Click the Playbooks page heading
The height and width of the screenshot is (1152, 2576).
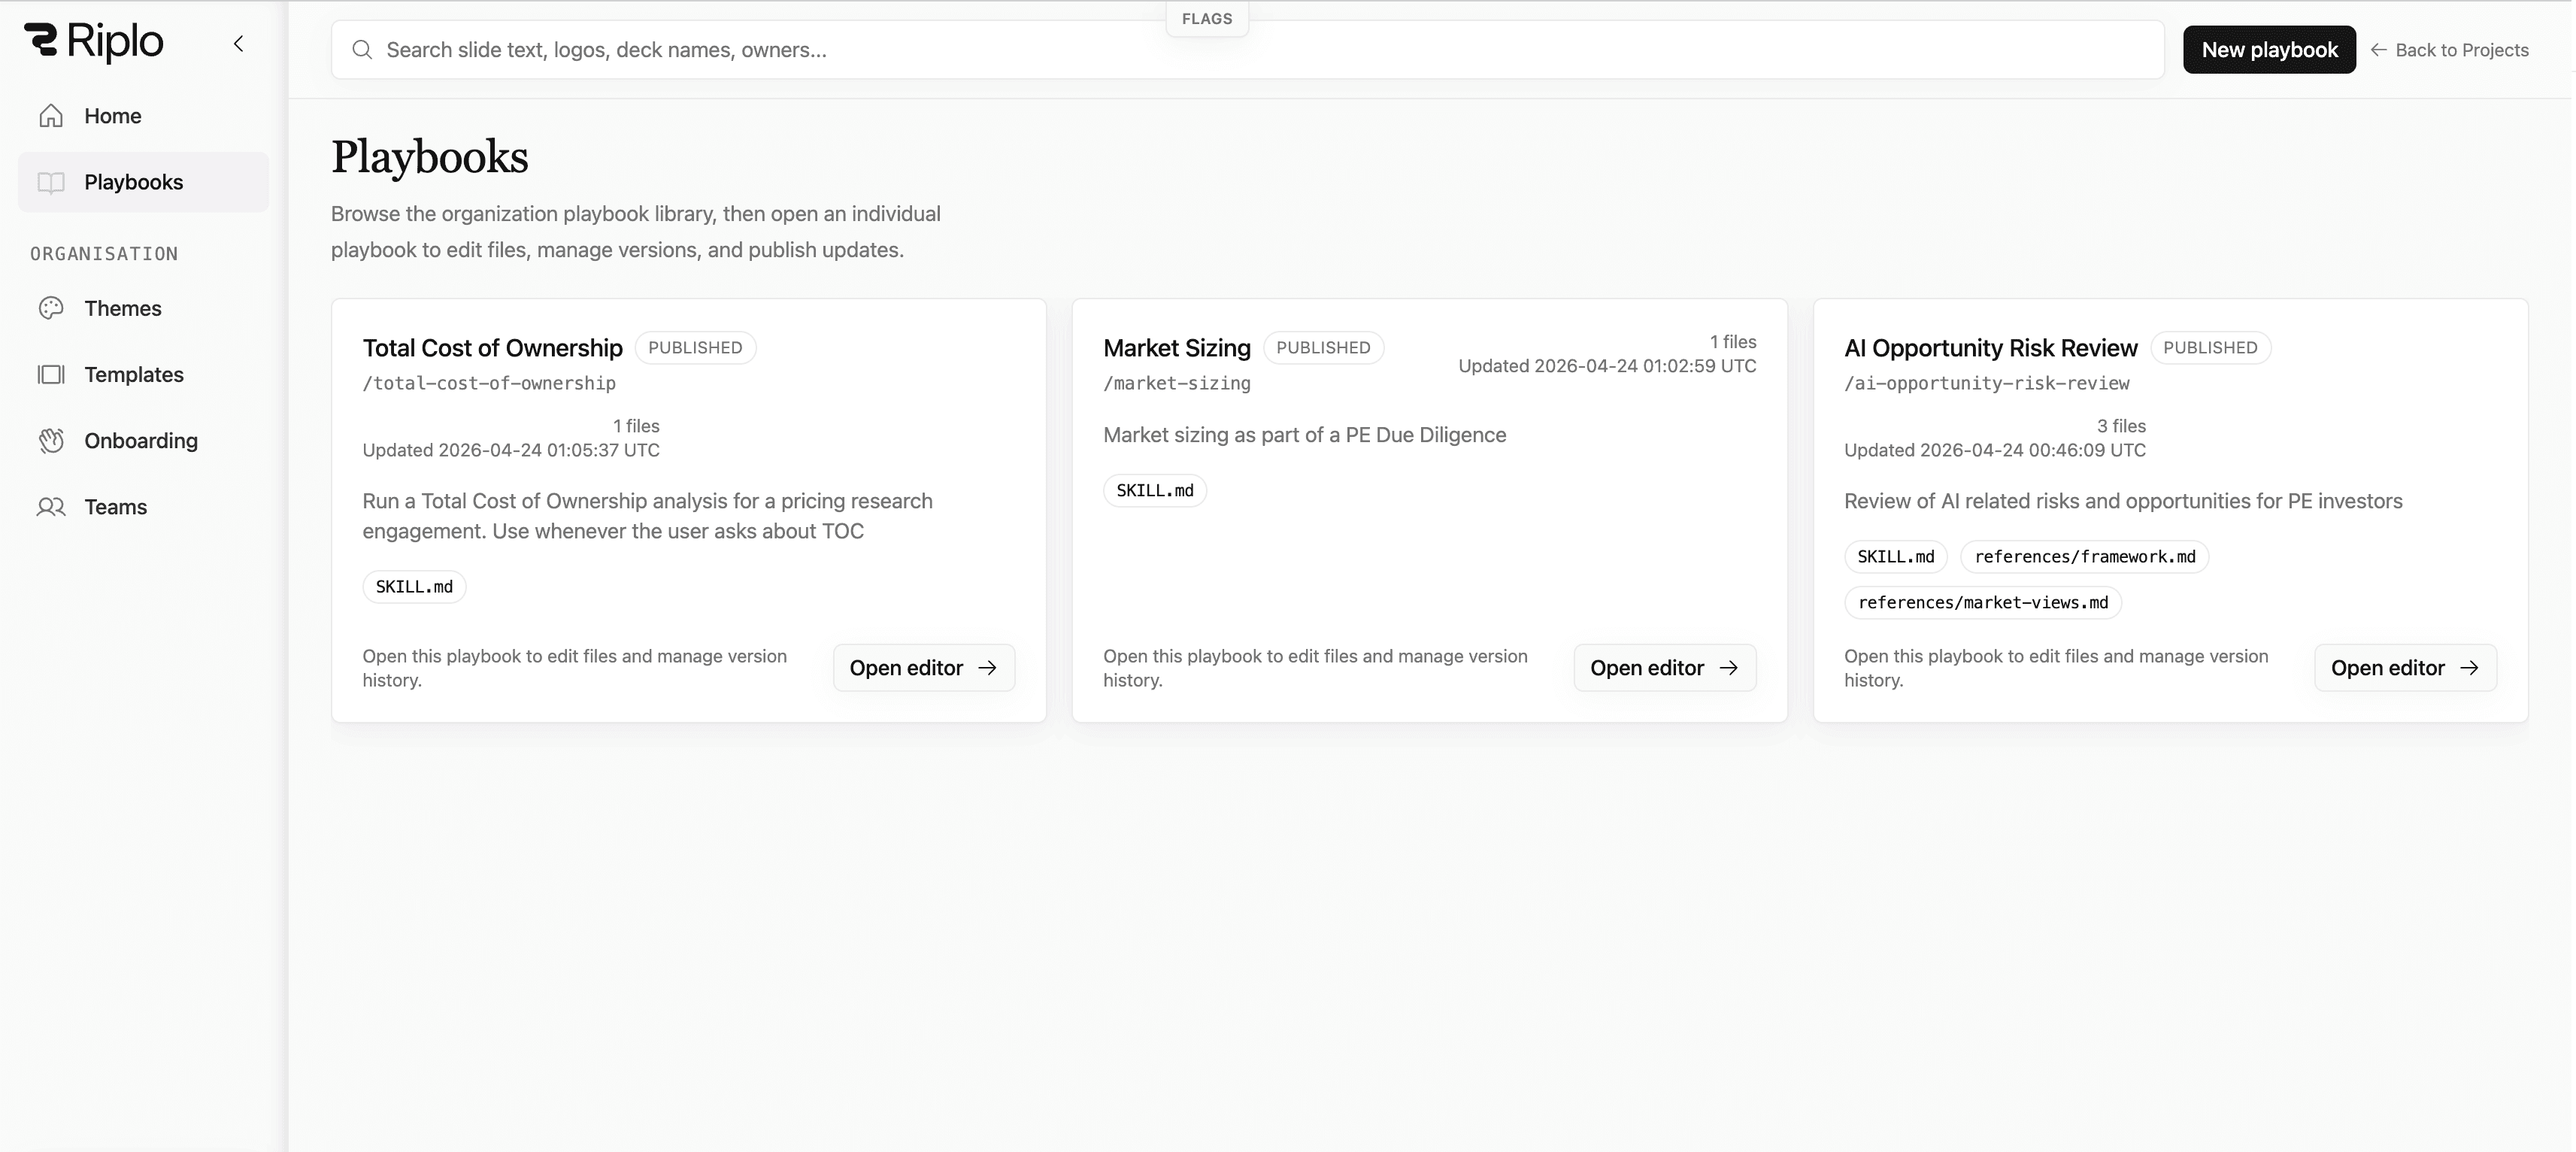pos(430,157)
